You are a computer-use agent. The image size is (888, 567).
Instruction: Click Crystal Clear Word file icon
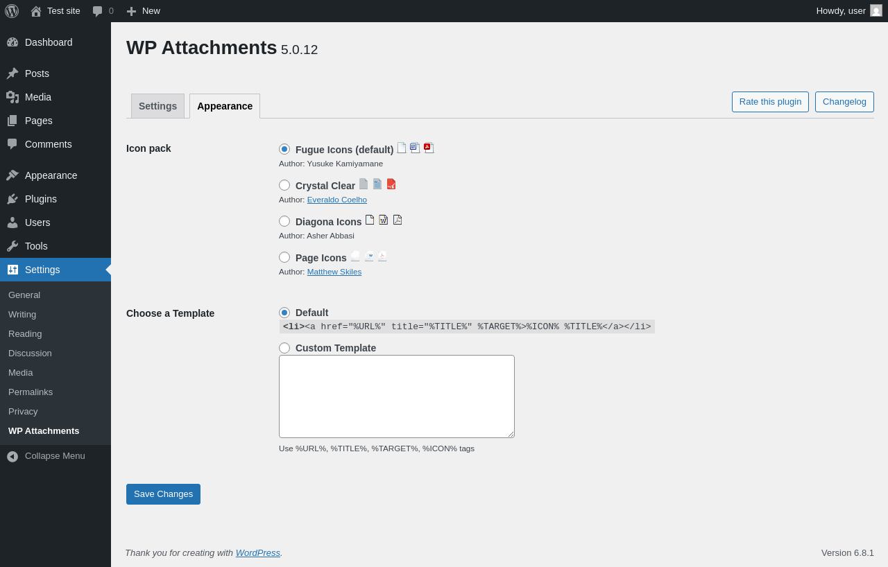click(377, 184)
